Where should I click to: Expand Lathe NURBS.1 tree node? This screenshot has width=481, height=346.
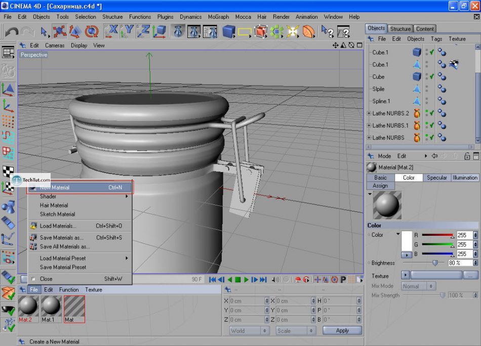tap(369, 125)
